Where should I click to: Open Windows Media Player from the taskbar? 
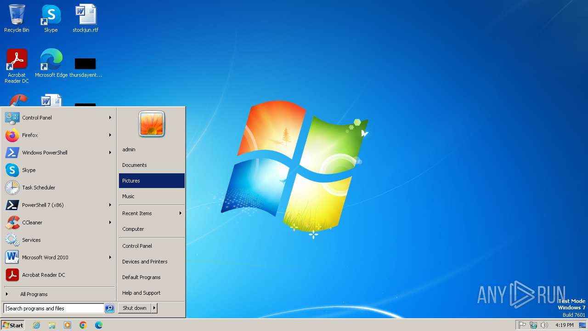coord(68,325)
